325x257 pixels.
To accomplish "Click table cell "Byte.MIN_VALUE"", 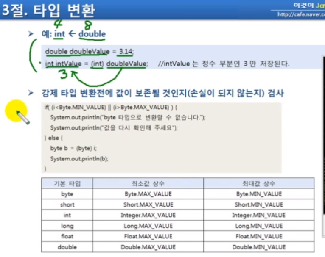I will click(259, 194).
